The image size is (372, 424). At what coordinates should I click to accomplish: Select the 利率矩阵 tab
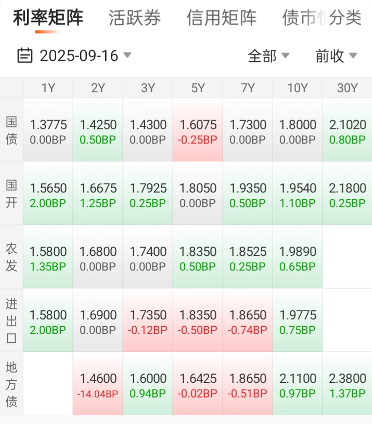(48, 18)
